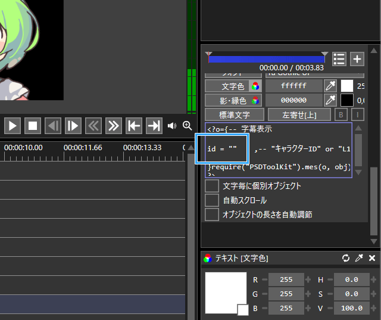Increase the G value with plus
The width and height of the screenshot is (381, 320).
pyautogui.click(x=308, y=294)
